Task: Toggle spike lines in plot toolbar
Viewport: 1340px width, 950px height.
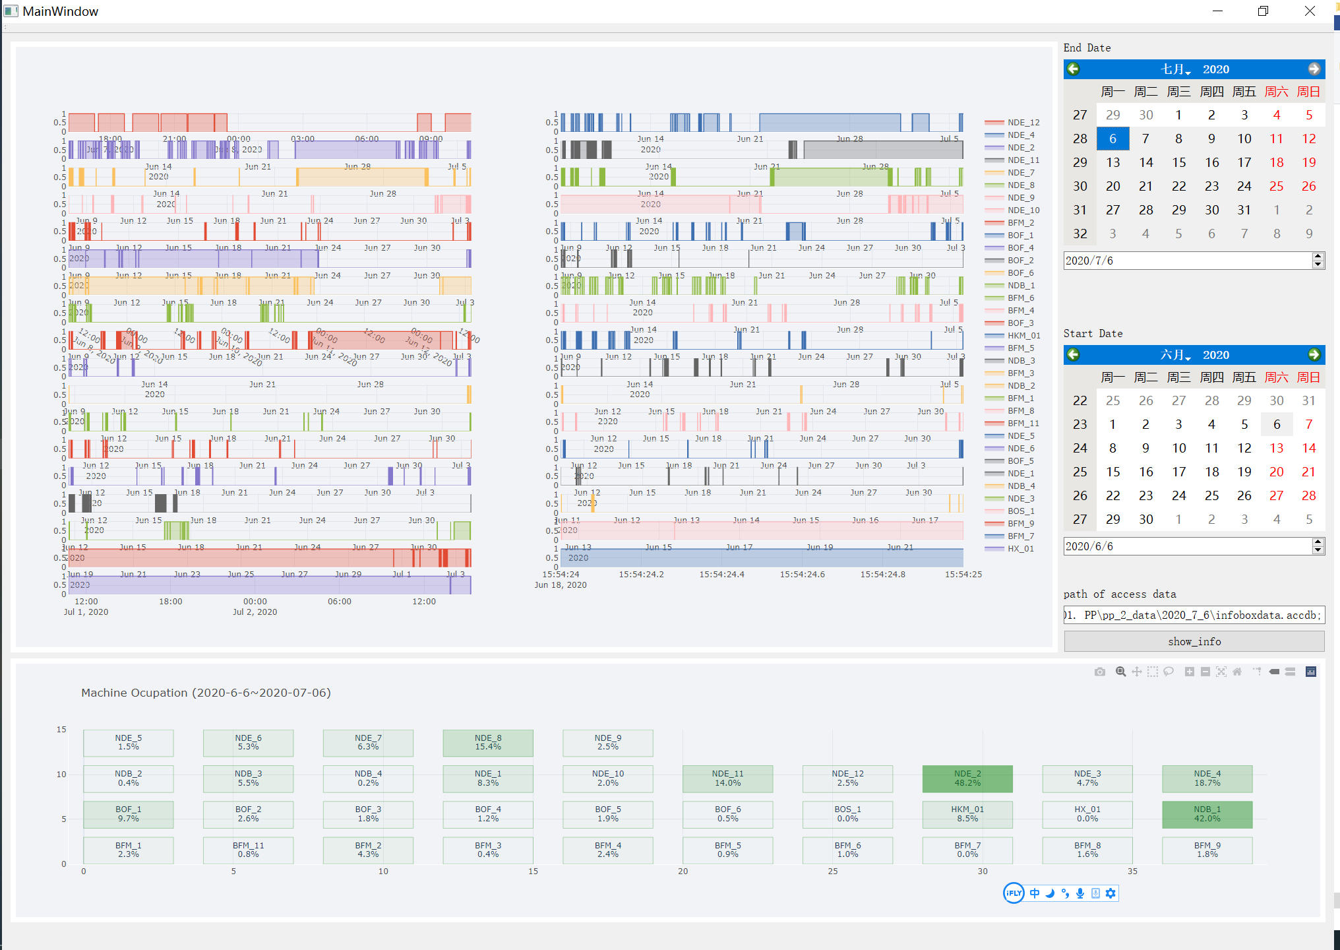Action: pos(1257,672)
